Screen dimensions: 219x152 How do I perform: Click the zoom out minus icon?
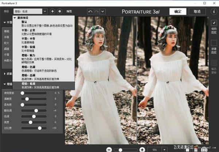click(x=109, y=149)
